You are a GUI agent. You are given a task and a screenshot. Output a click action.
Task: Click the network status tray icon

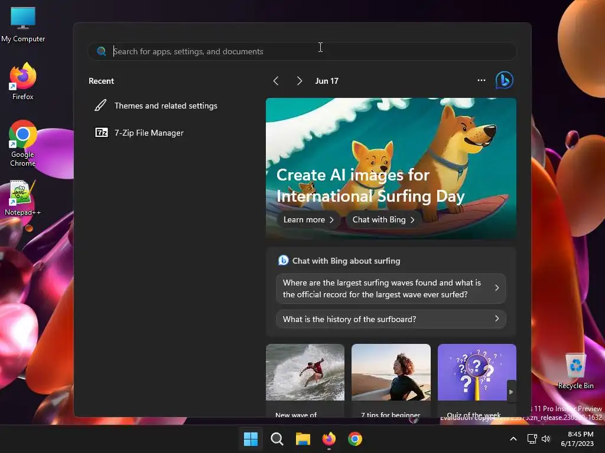[532, 439]
